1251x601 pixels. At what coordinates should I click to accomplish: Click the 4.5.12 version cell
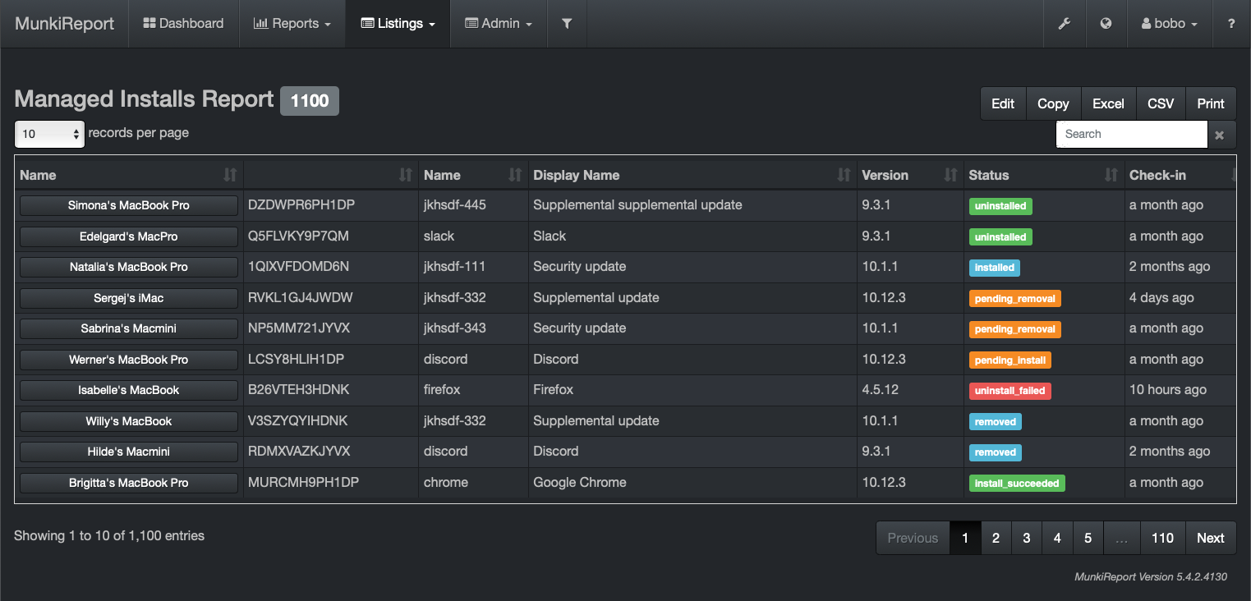coord(910,390)
